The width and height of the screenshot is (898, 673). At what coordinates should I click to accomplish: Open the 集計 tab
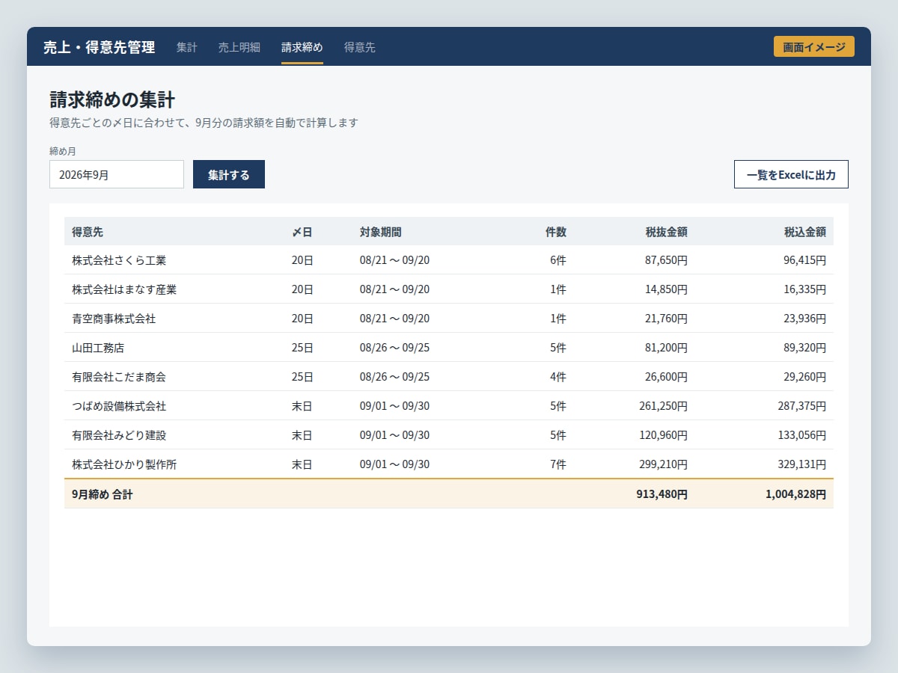pos(187,47)
